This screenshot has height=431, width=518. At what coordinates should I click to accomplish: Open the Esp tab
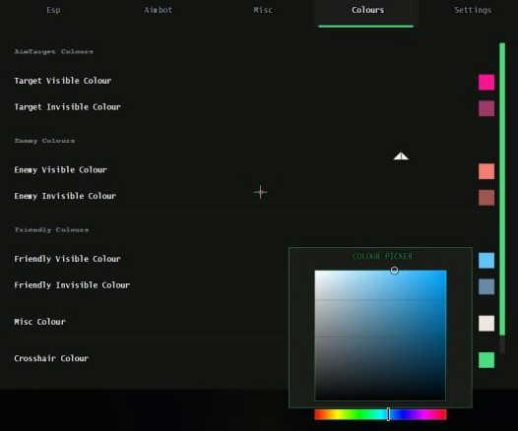pos(53,10)
